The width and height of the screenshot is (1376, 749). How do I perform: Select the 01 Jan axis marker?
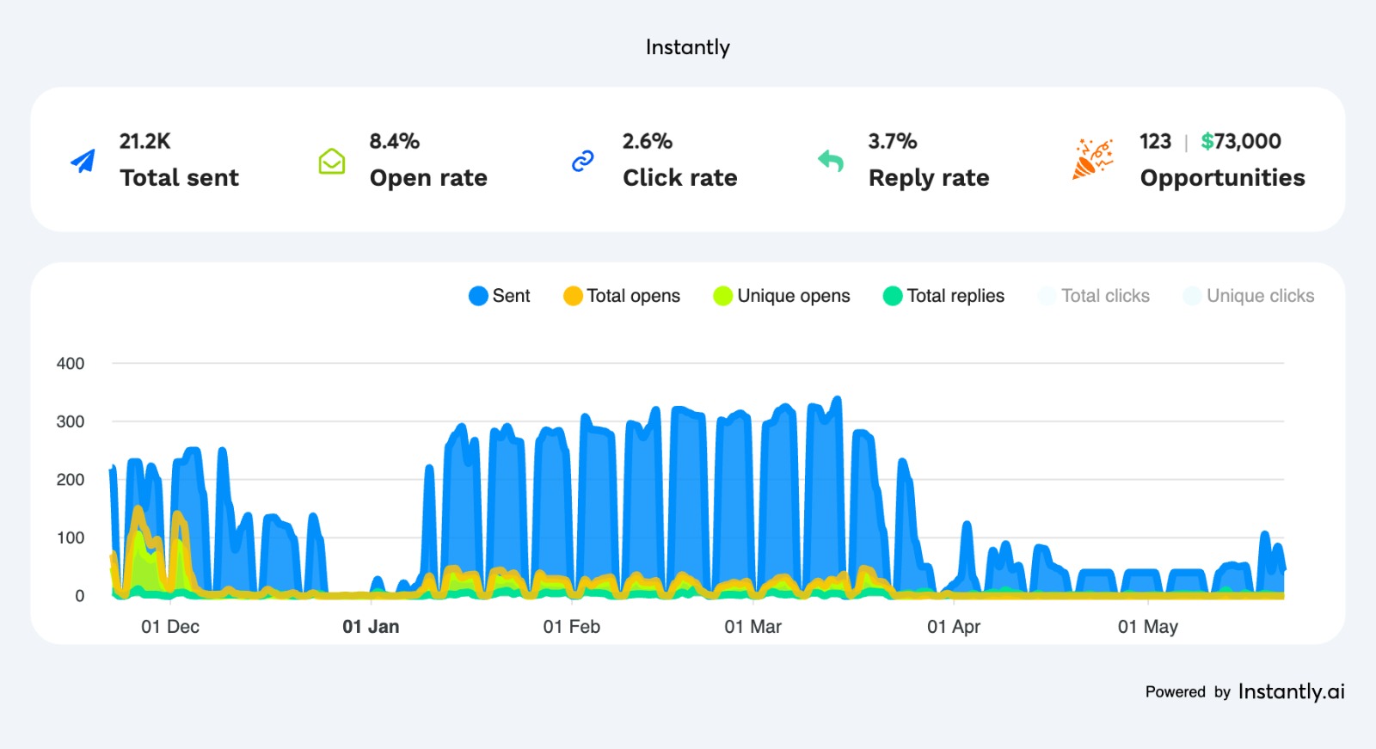371,627
